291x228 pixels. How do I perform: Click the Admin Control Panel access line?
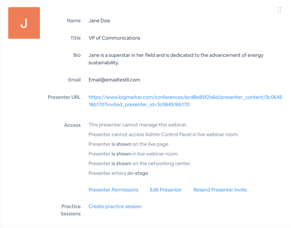163,135
